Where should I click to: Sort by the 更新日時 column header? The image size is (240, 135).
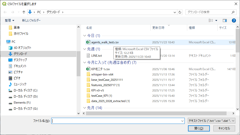point(158,28)
